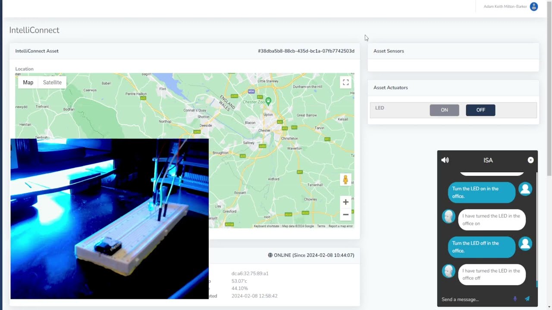
Task: Zoom out on the map
Action: point(345,214)
